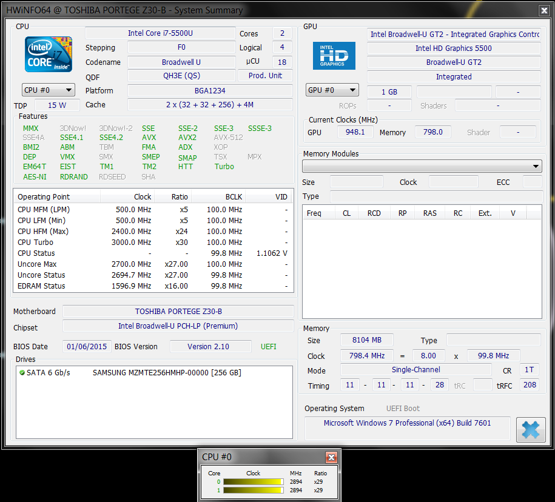This screenshot has height=502, width=555.
Task: Select the CPU MFM (LPM) row
Action: [153, 209]
